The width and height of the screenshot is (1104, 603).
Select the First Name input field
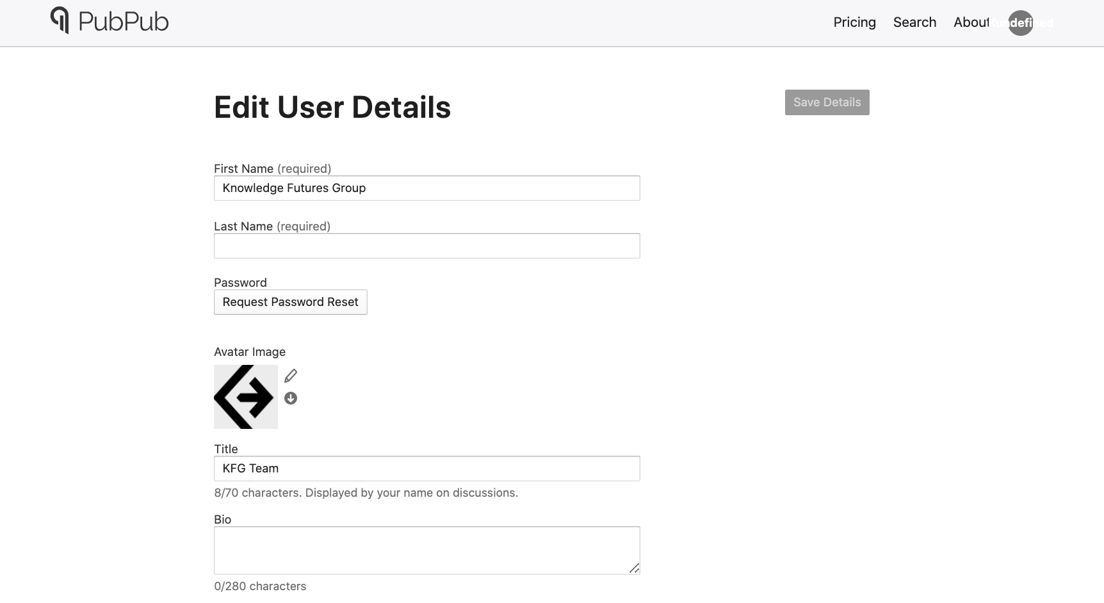426,188
